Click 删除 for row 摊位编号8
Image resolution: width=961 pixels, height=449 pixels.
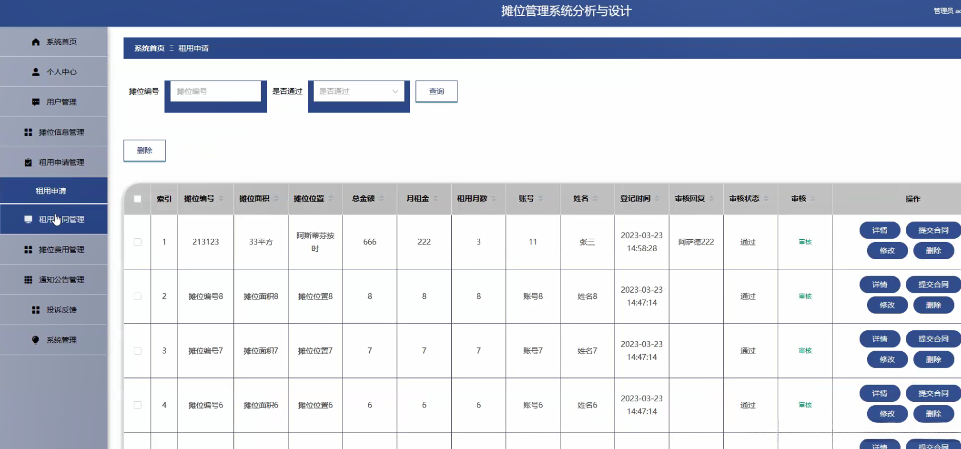[933, 305]
